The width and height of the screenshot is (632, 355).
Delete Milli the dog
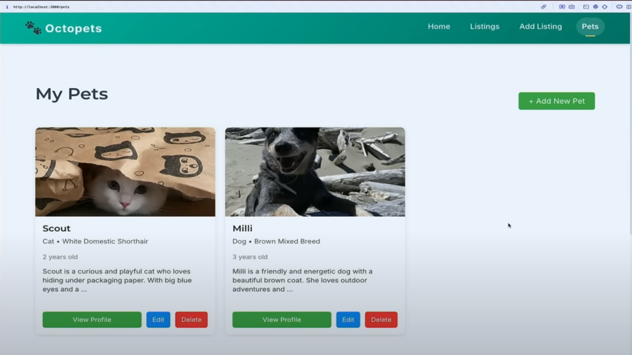(x=381, y=320)
